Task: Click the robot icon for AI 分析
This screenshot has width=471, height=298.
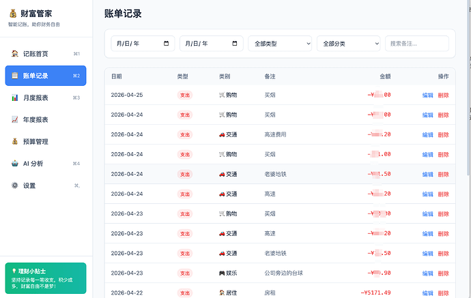Action: click(x=15, y=164)
